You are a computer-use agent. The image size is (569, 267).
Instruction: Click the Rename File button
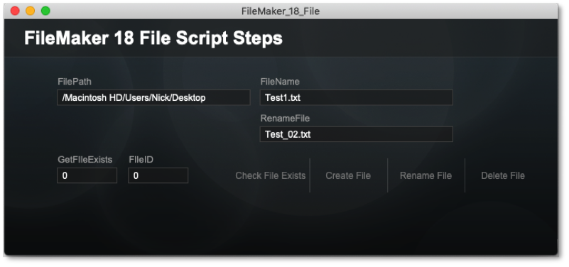pos(426,175)
